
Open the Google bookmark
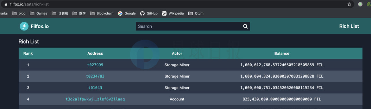click(127, 13)
